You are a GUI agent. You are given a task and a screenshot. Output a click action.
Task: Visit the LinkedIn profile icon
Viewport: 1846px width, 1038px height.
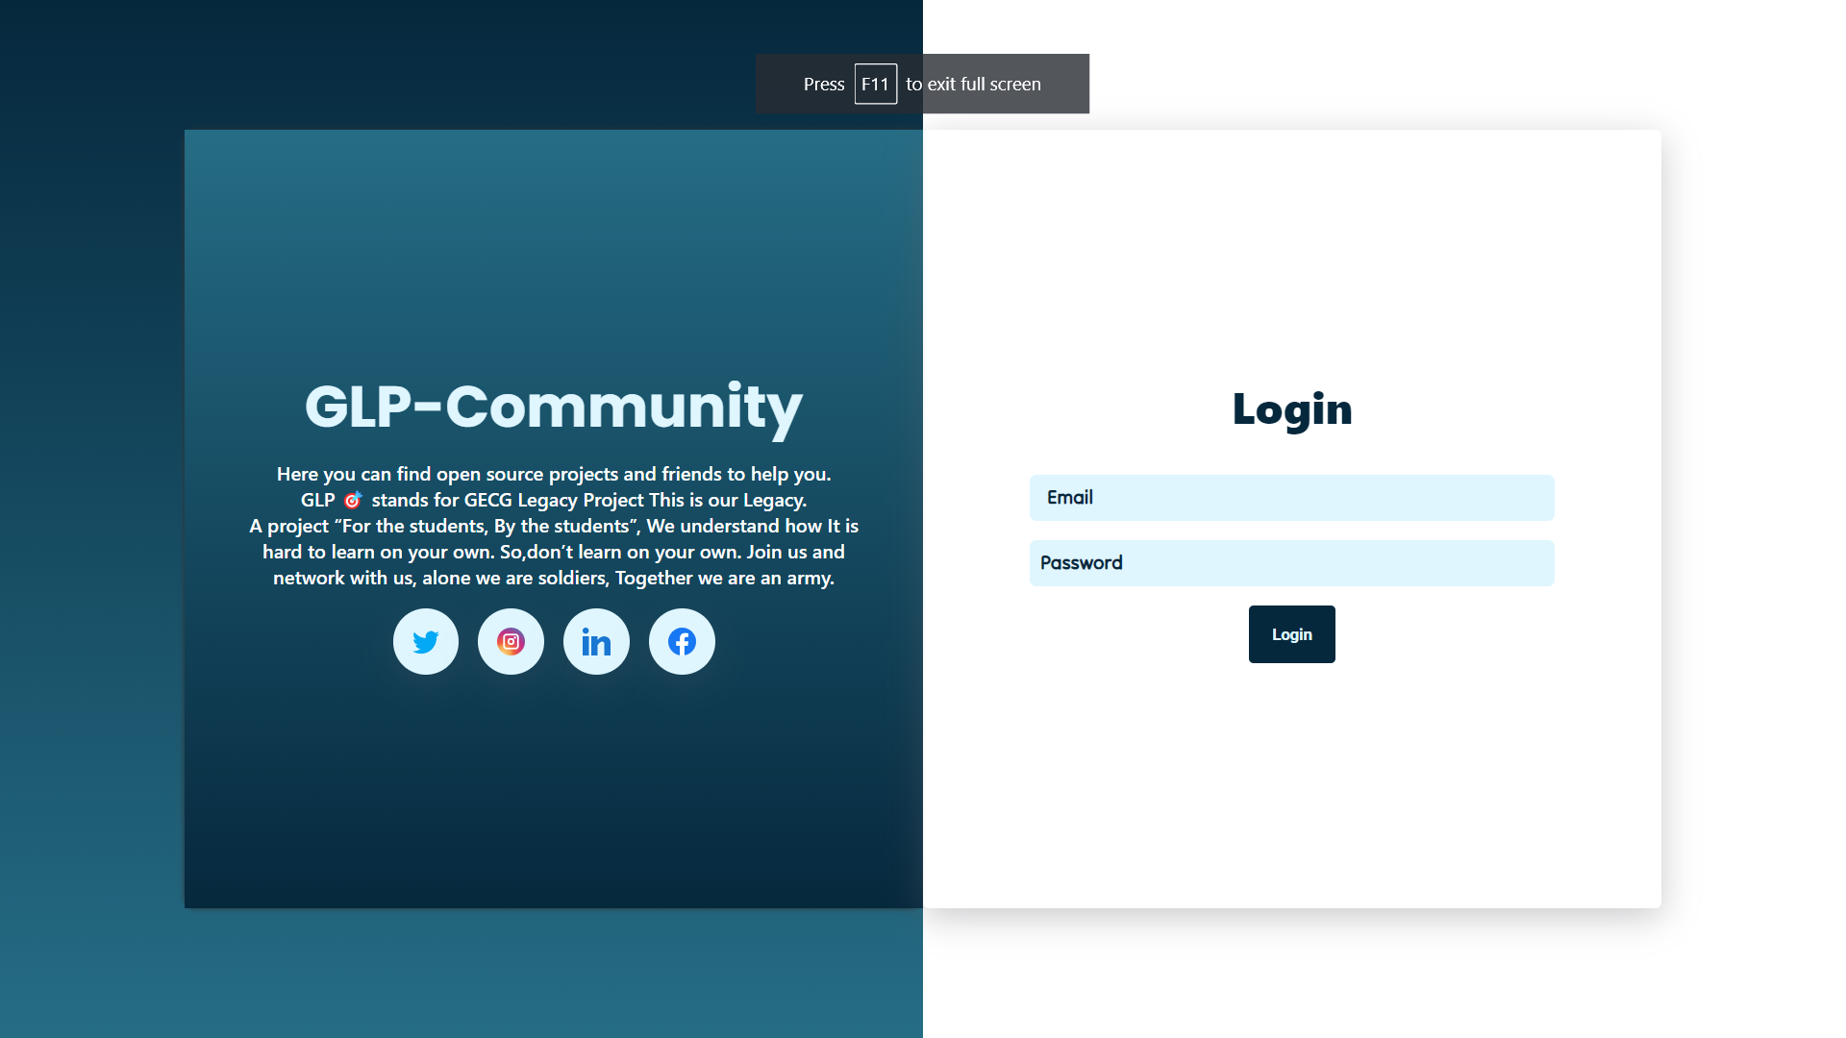tap(596, 642)
